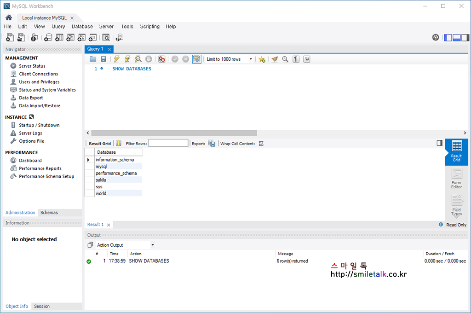
Task: Click the Filter Rows input field
Action: [168, 143]
